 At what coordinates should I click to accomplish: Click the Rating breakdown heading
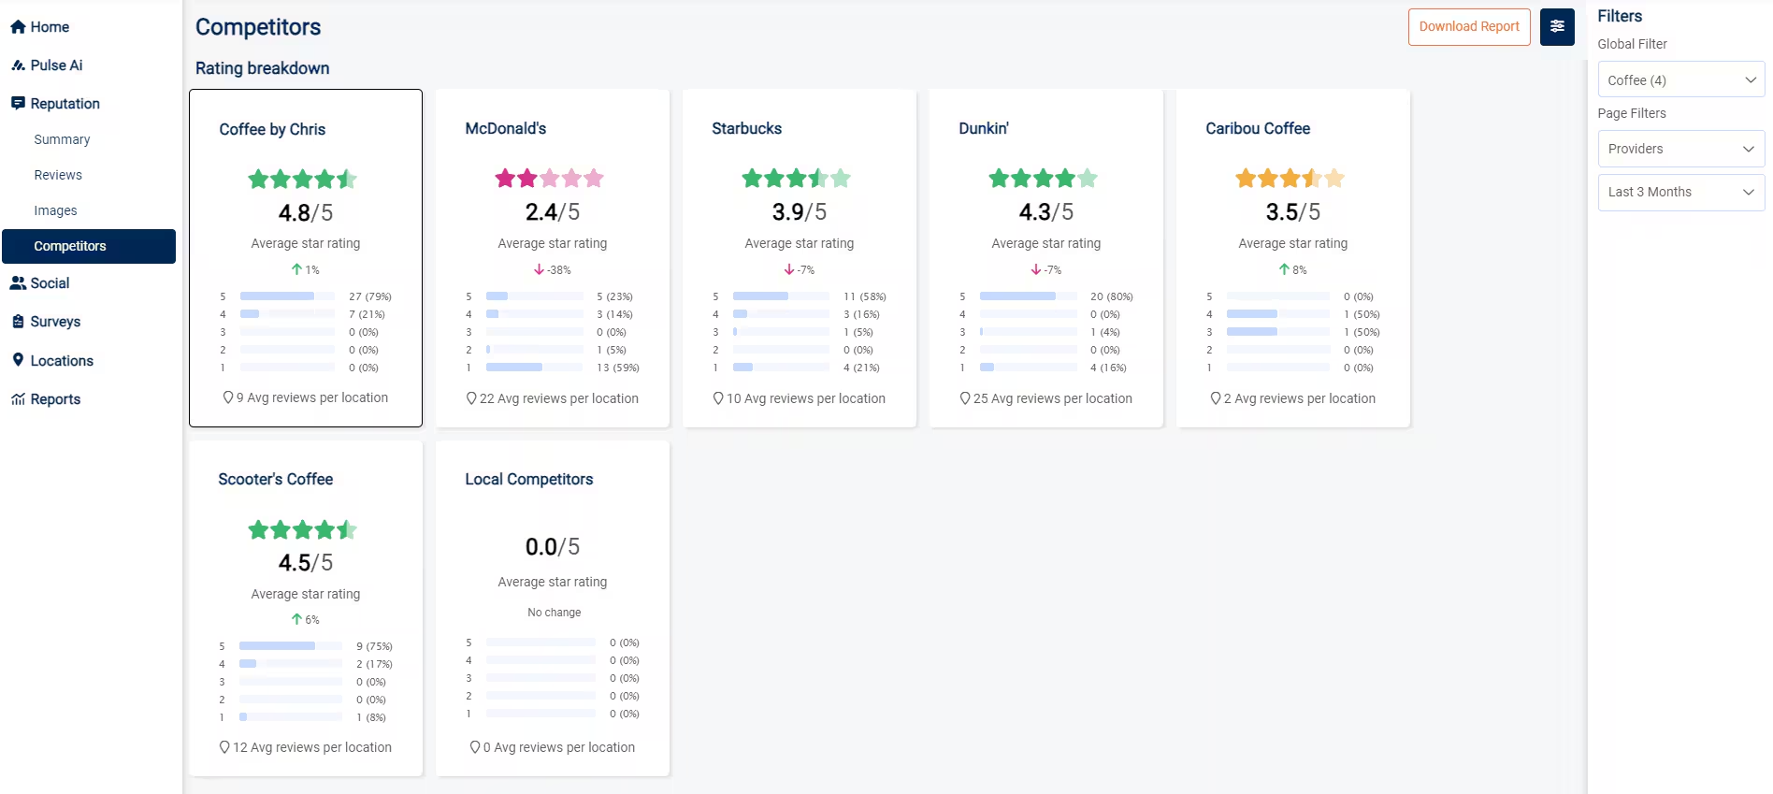click(263, 68)
